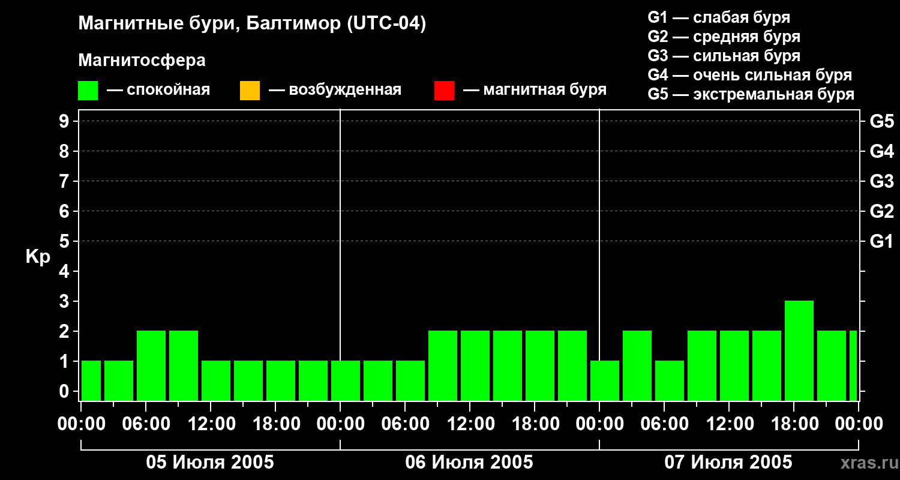The image size is (900, 480).
Task: Click the 'Магнитосфера' heading
Action: (x=142, y=61)
